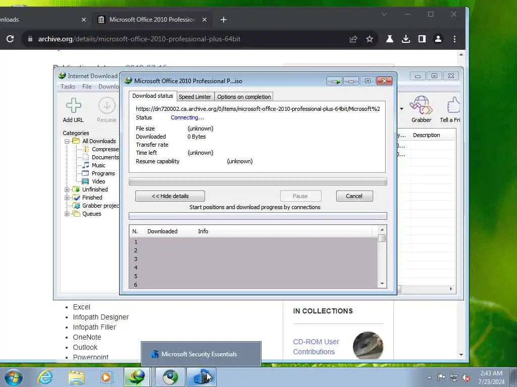Toggle Chrome side panel icon
This screenshot has height=387, width=517.
(x=422, y=39)
